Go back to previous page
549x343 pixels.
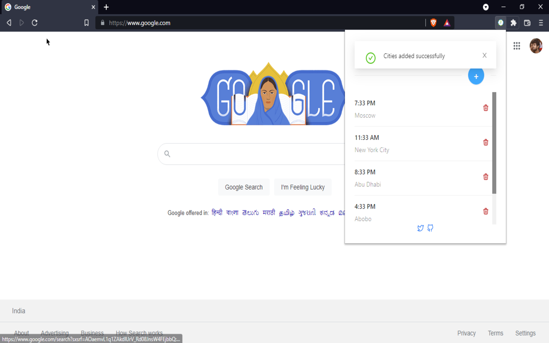point(9,23)
